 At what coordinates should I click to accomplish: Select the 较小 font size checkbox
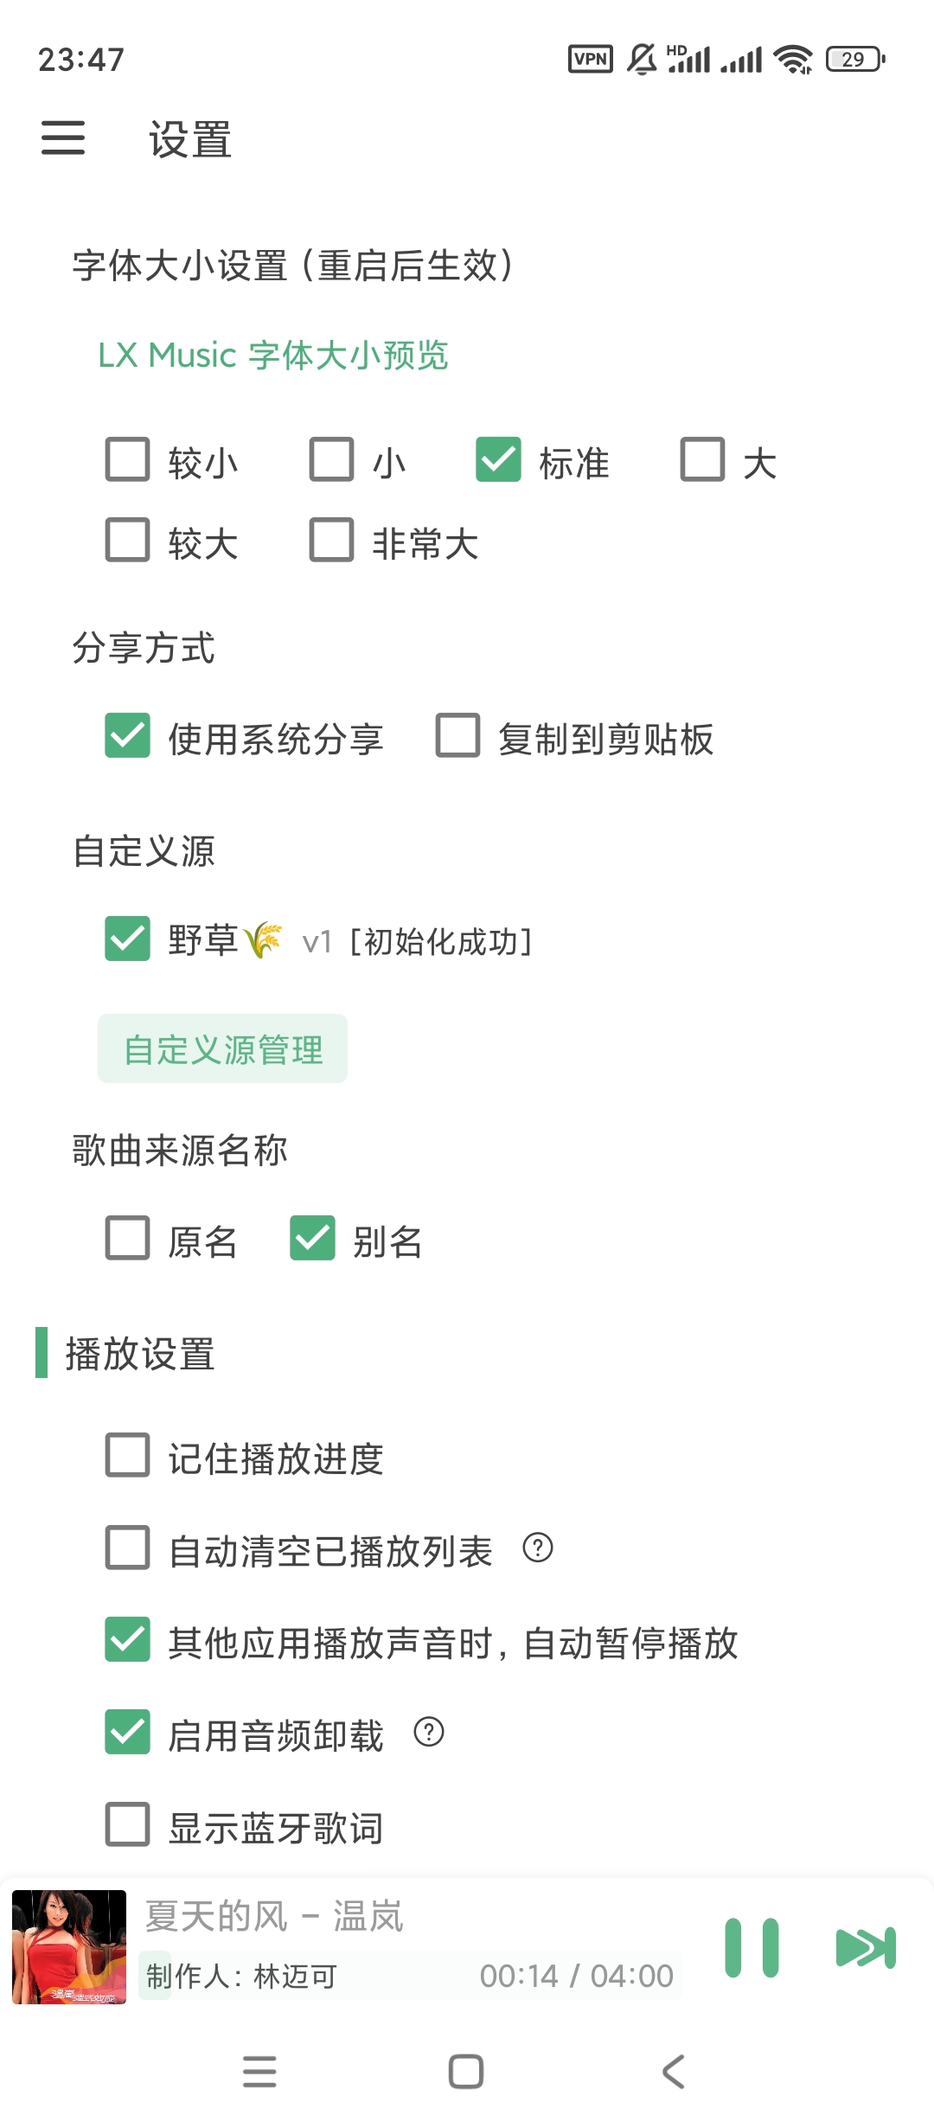click(128, 459)
